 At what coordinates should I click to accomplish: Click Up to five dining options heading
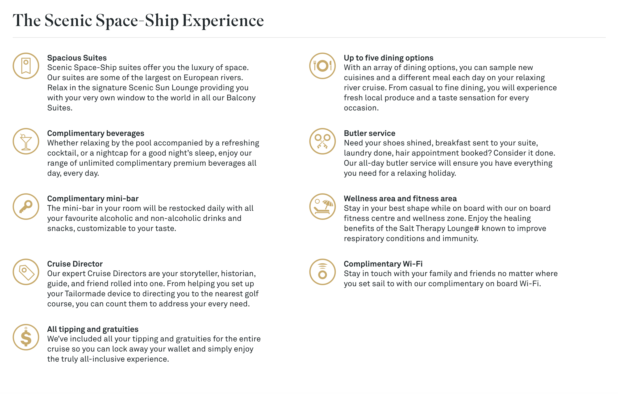[389, 58]
